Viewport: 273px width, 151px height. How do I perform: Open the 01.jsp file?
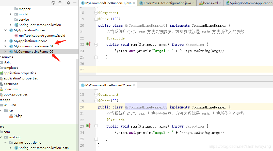pyautogui.click(x=18, y=116)
